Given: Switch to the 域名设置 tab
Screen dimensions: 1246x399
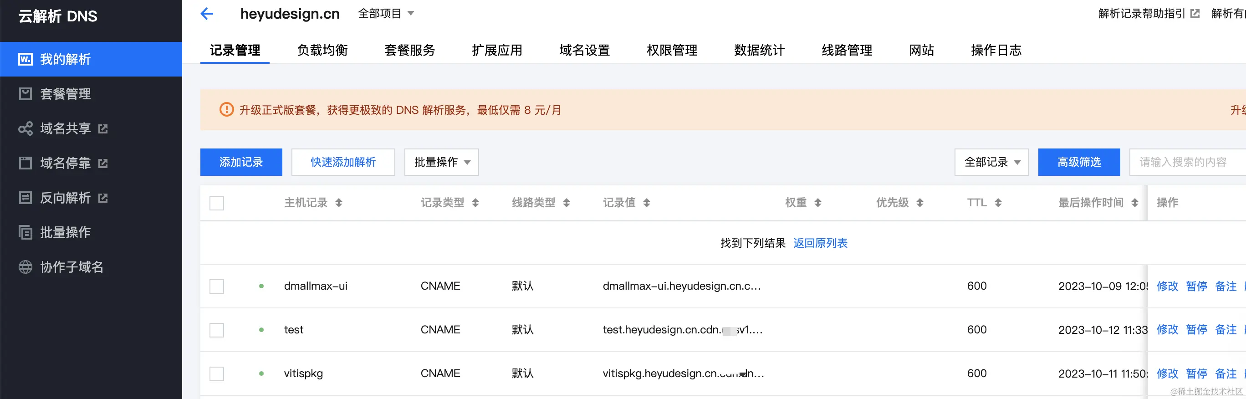Looking at the screenshot, I should [585, 50].
